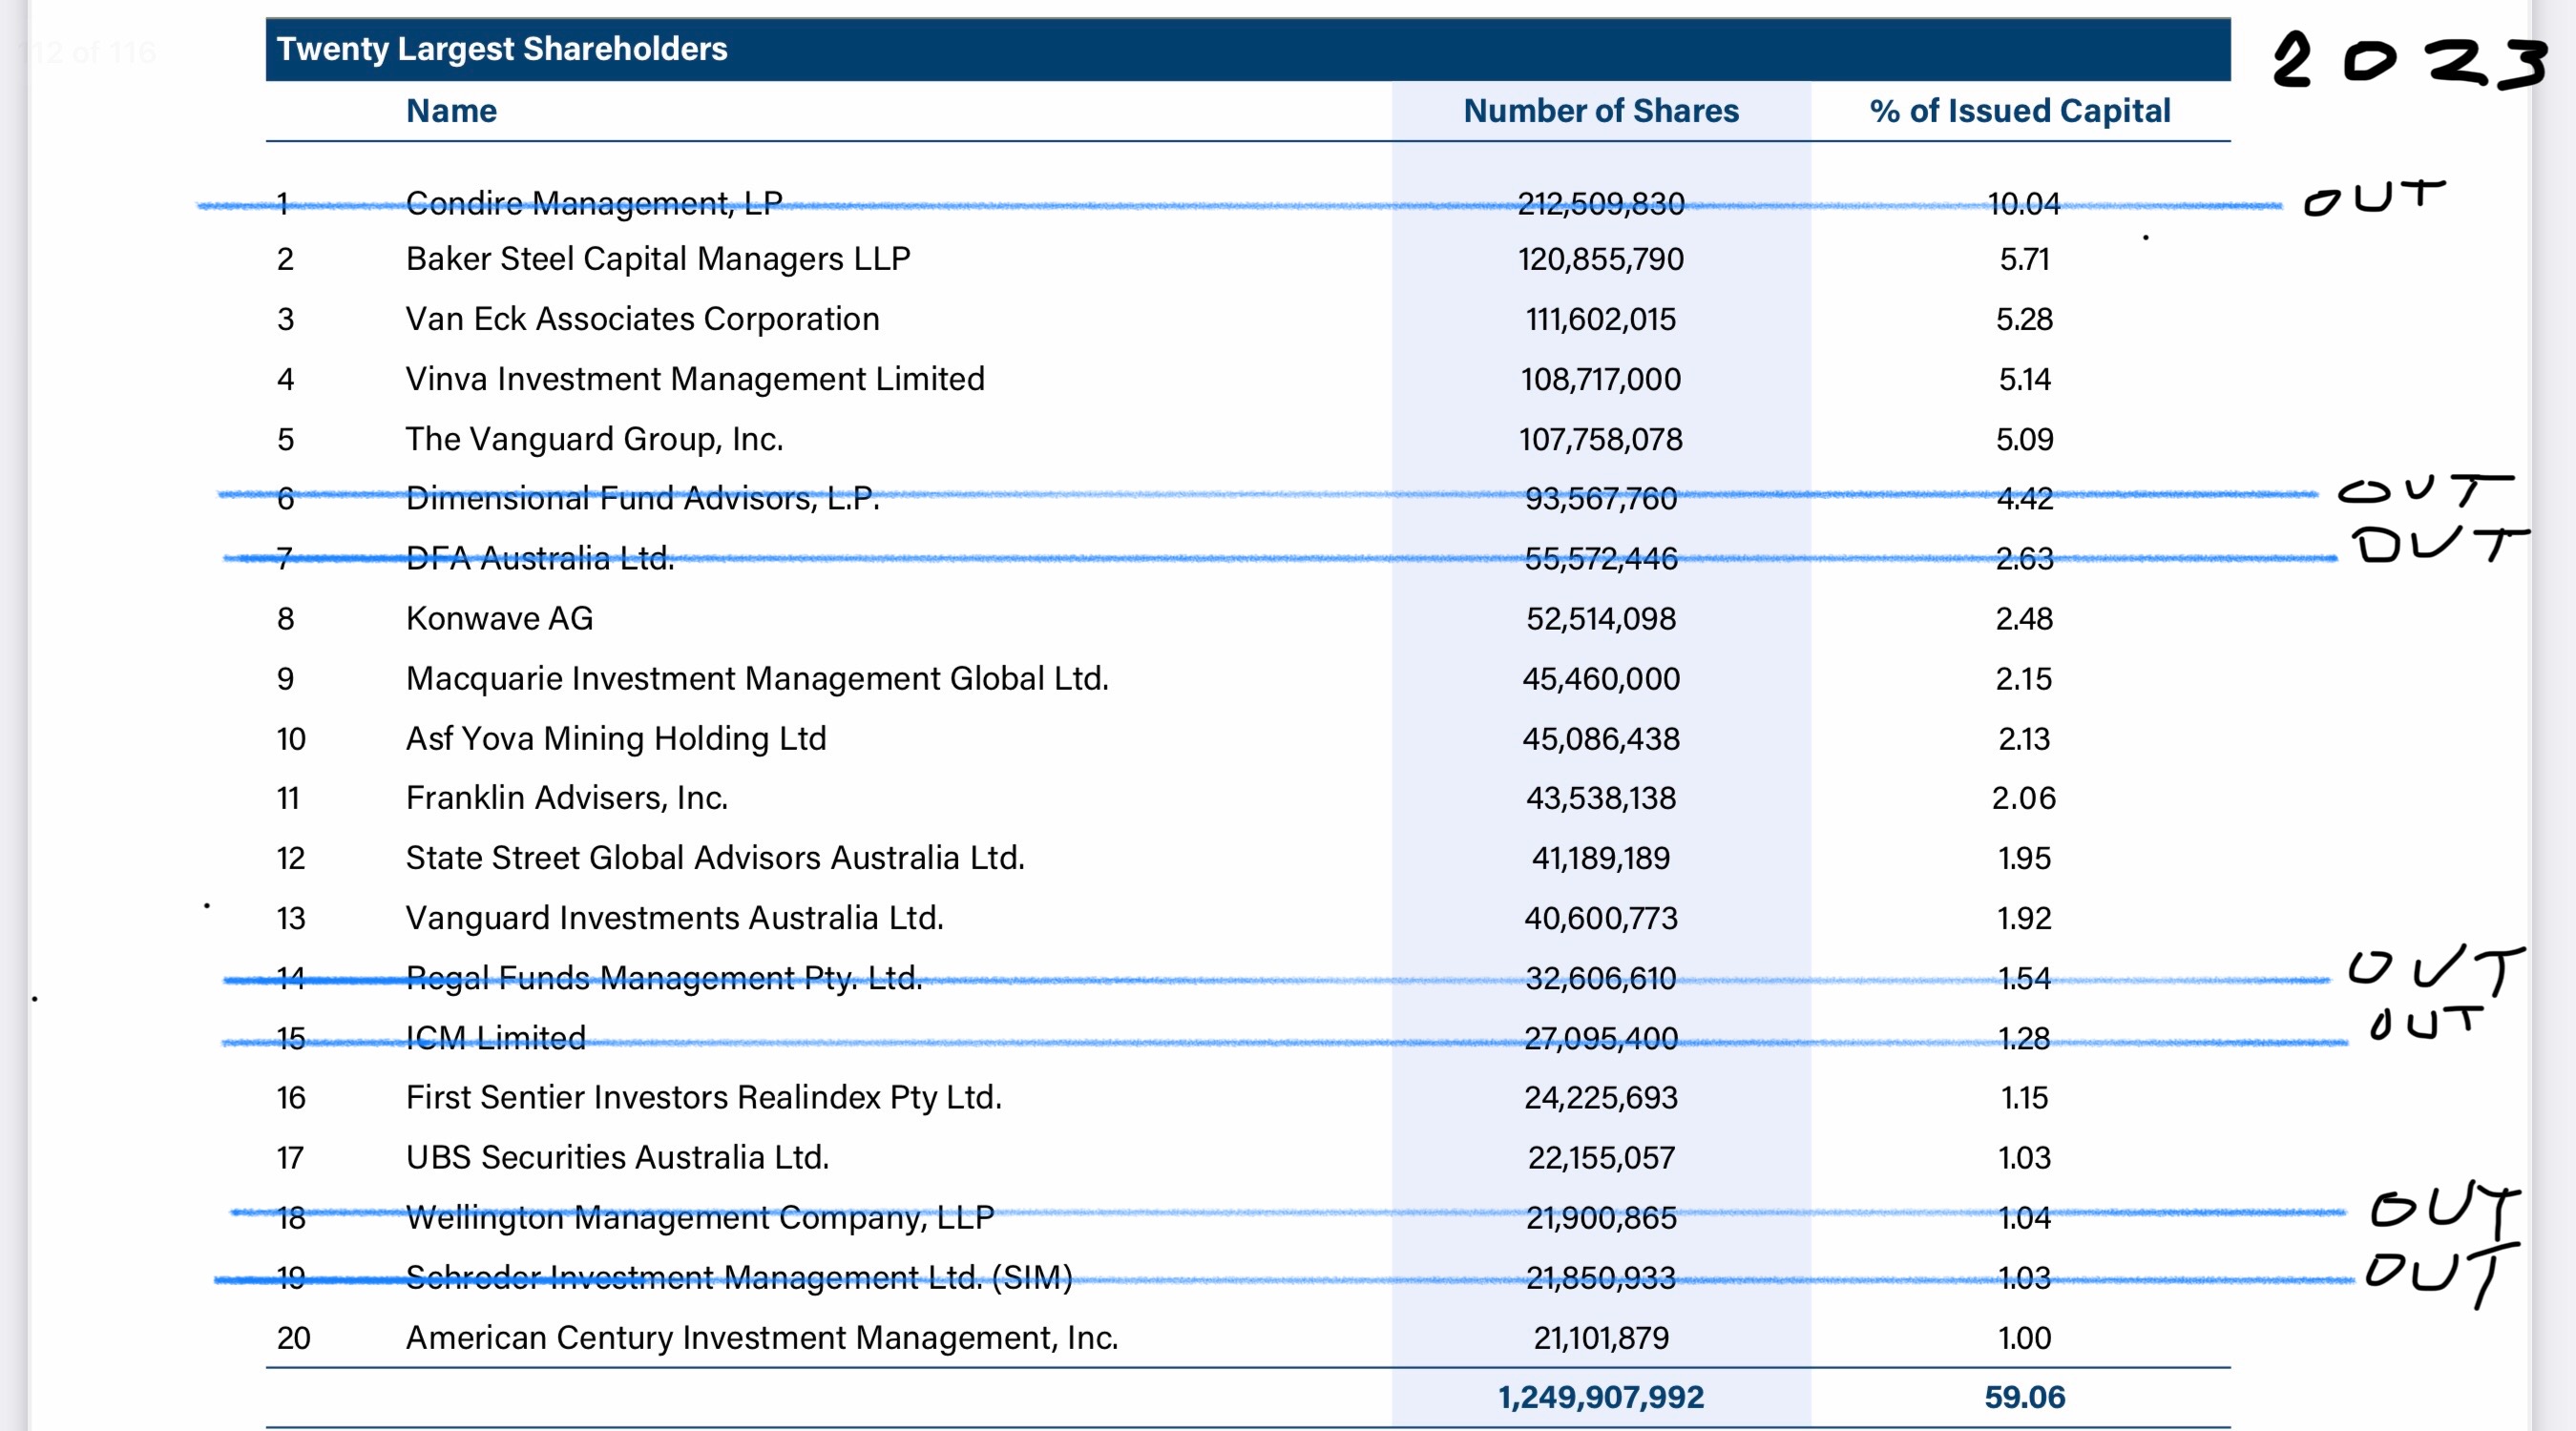The height and width of the screenshot is (1431, 2576).
Task: Click 'Macquarie Investment Management Global Ltd.'
Action: [x=757, y=678]
